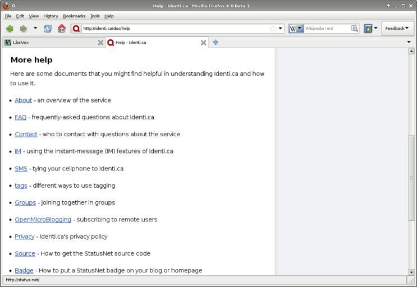Open the Bookmarks menu
This screenshot has height=287, width=417.
(74, 16)
